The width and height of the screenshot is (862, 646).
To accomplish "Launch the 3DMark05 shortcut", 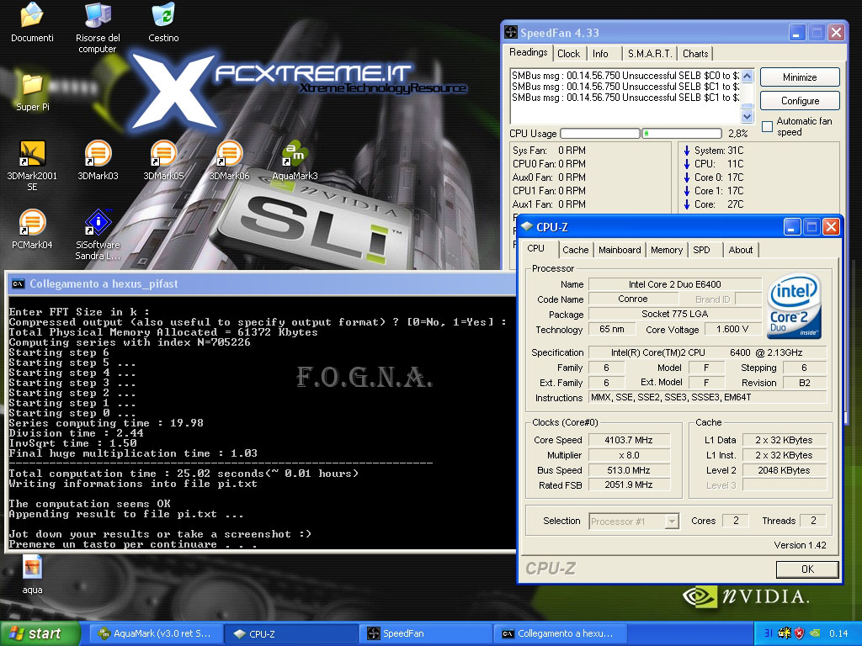I will coord(163,161).
